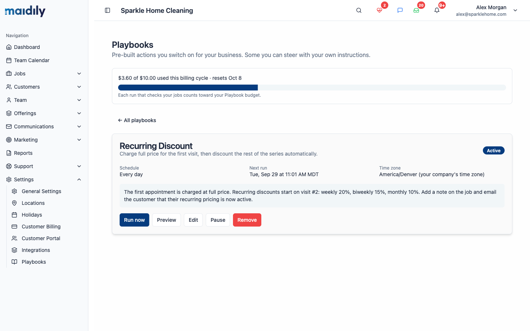
Task: Pause the Recurring Discount playbook
Action: [218, 220]
